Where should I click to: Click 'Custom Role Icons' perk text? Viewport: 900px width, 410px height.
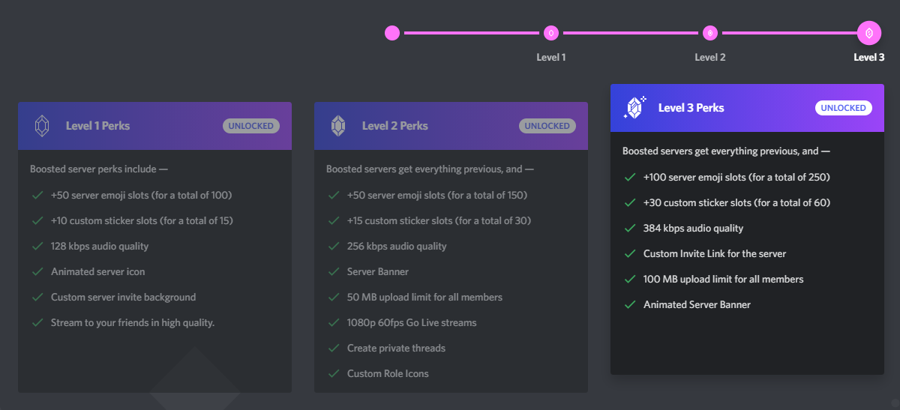click(388, 373)
